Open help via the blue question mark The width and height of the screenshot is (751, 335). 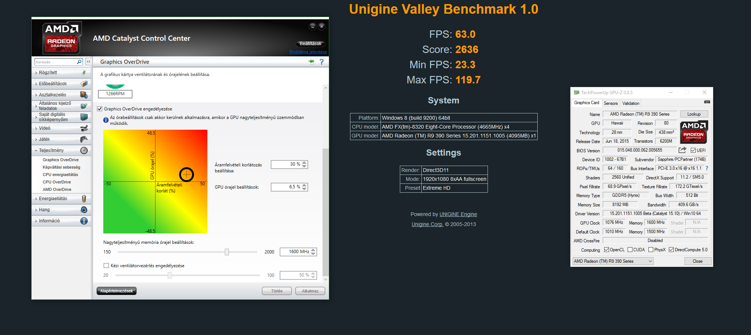click(x=322, y=62)
